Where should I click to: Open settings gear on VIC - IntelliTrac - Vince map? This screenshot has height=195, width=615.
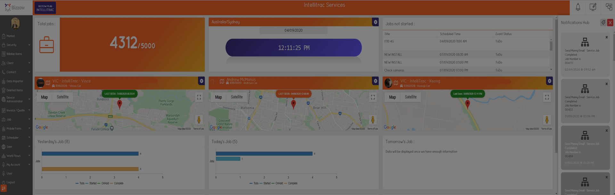[x=201, y=81]
